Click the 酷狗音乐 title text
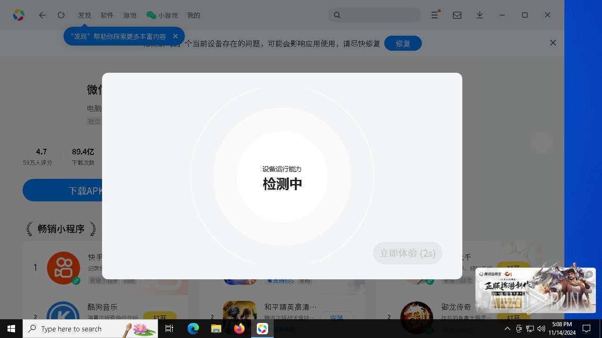602x338 pixels. pyautogui.click(x=103, y=307)
